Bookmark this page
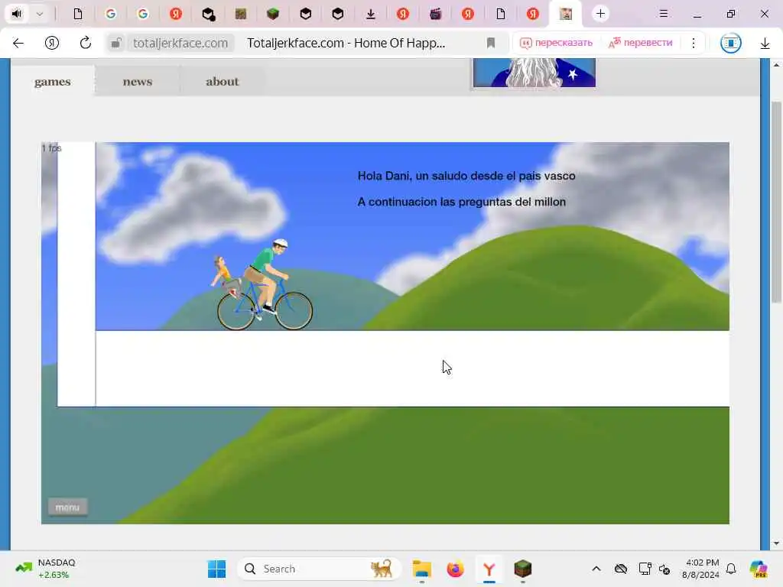The image size is (783, 587). (x=491, y=43)
